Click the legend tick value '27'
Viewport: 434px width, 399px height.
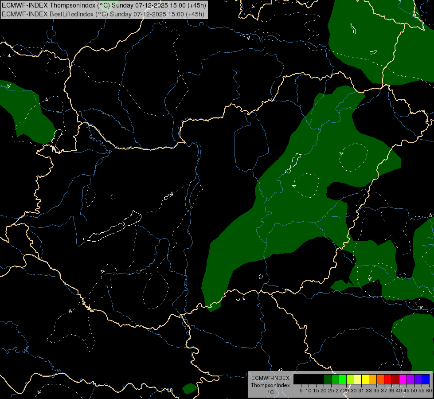pyautogui.click(x=339, y=391)
